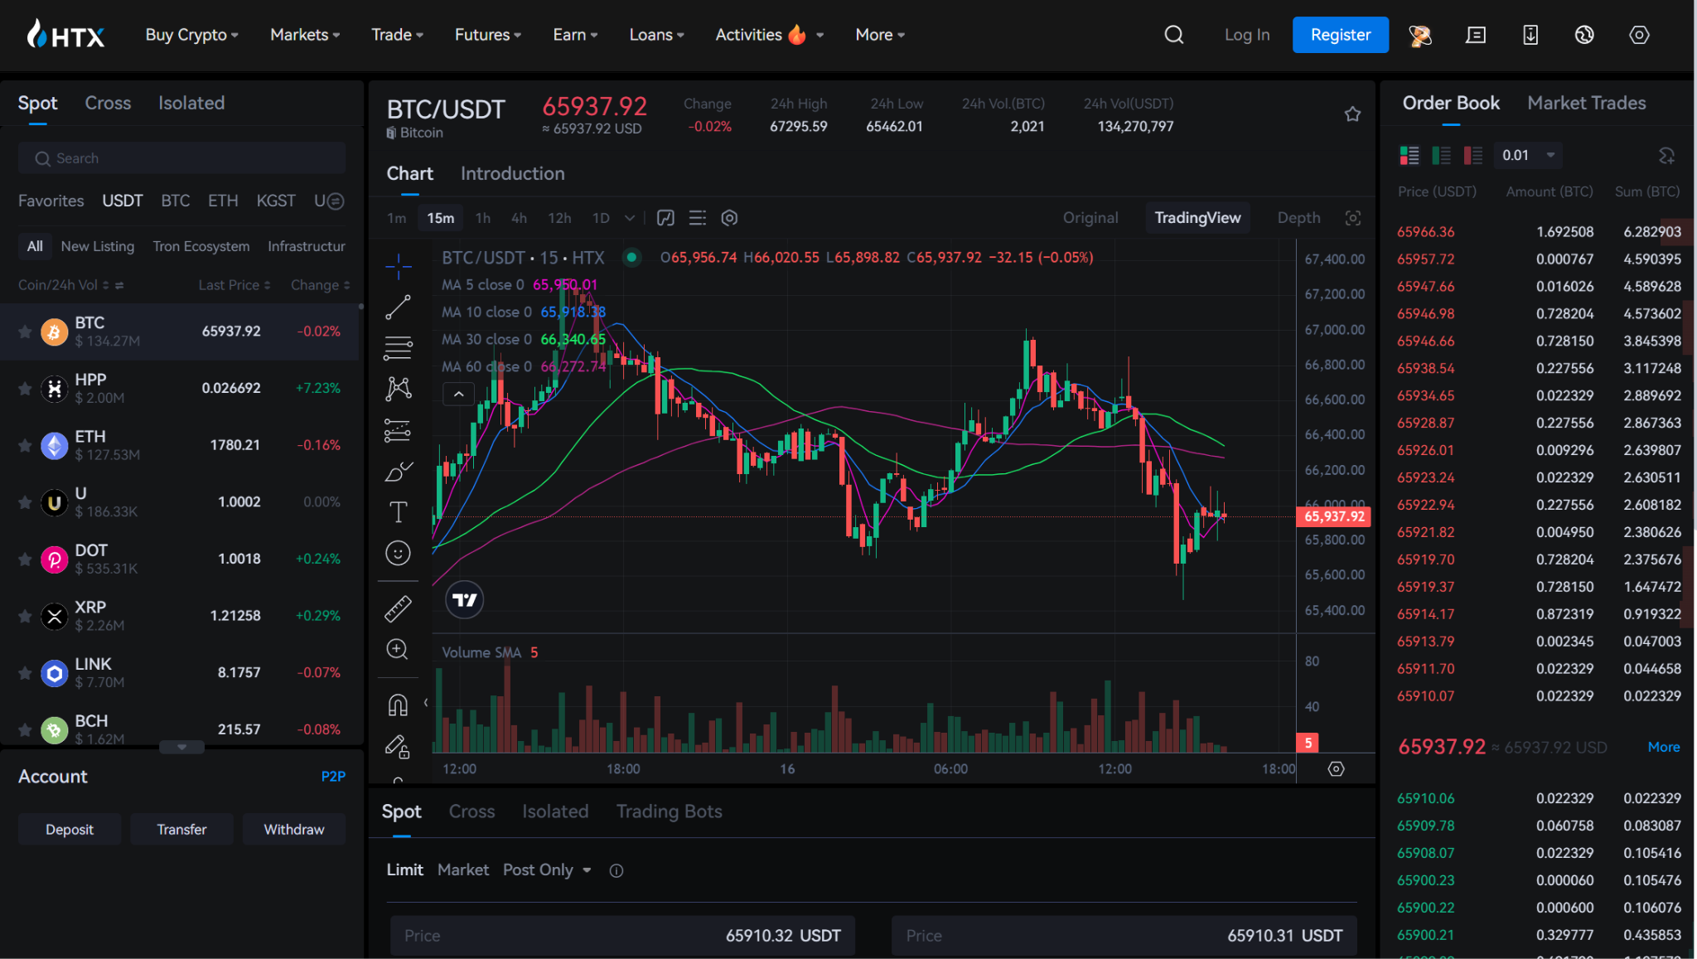Click the Deposit button

[70, 830]
